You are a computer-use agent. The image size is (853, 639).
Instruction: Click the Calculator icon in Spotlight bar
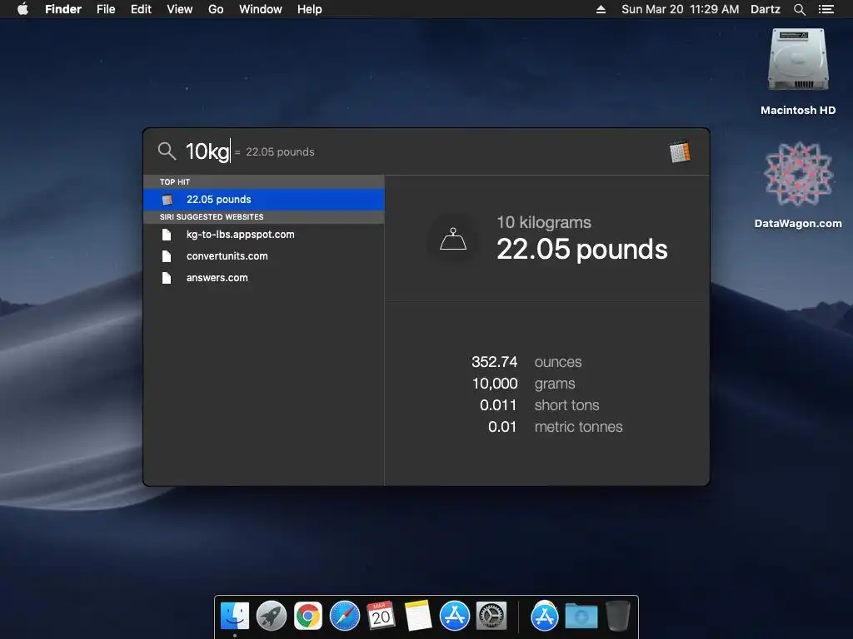680,151
